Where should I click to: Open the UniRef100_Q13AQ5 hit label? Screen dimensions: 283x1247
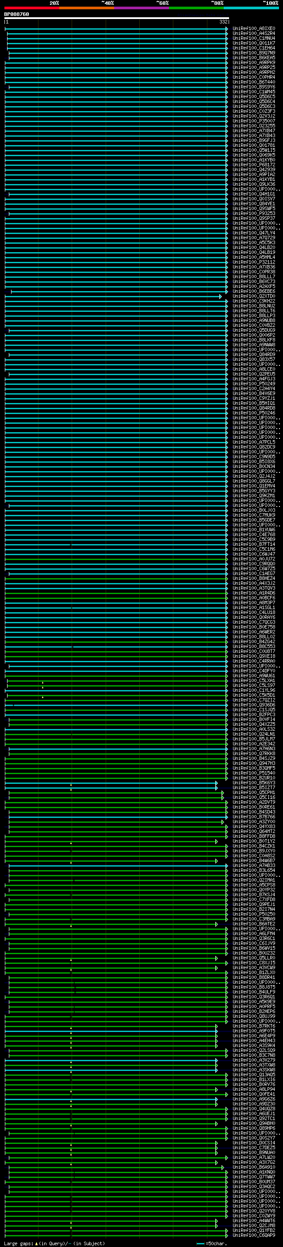pos(253,1074)
